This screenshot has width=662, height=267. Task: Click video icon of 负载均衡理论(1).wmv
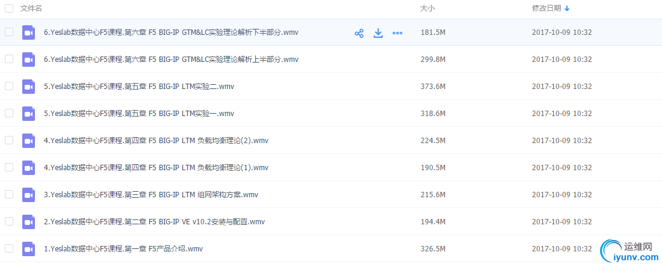click(28, 167)
